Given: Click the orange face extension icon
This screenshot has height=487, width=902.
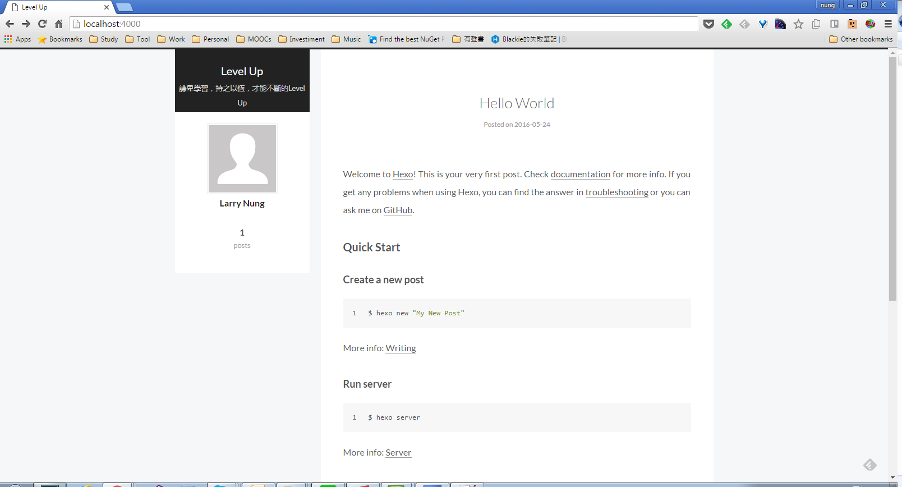Looking at the screenshot, I should tap(852, 24).
